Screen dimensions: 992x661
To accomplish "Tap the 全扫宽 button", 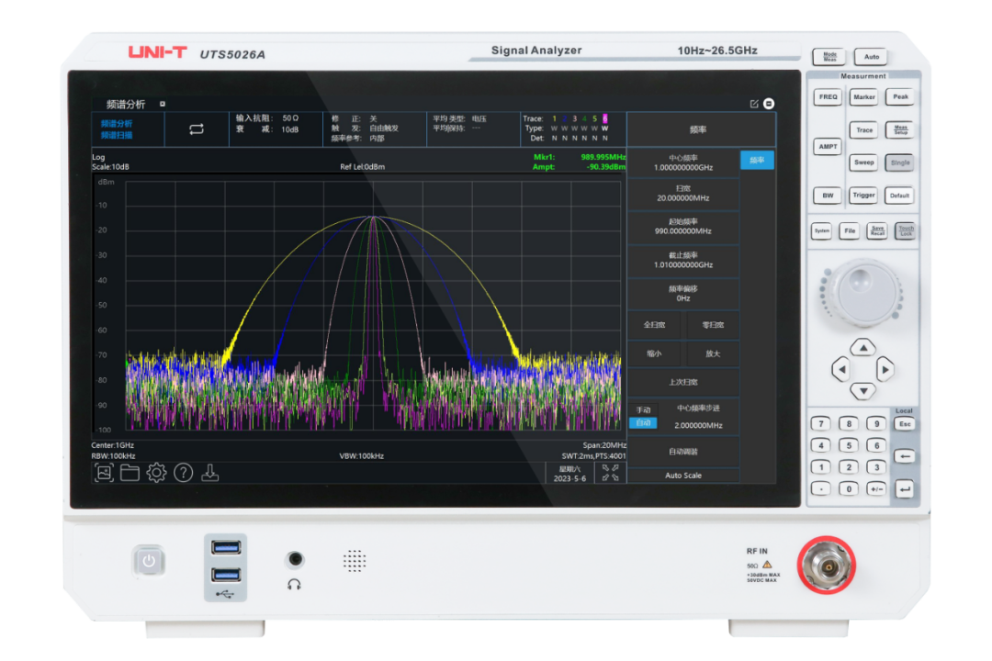I will [x=654, y=324].
